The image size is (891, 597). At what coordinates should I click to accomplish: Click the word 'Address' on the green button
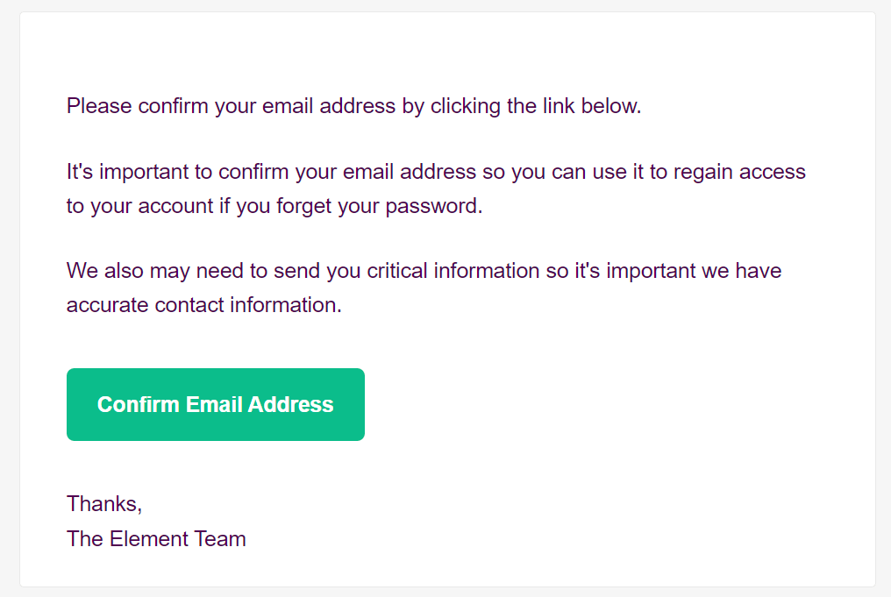point(290,404)
